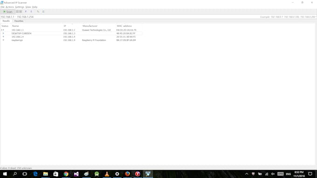The width and height of the screenshot is (317, 178).
Task: Open the Edge browser taskbar icon
Action: (35, 174)
